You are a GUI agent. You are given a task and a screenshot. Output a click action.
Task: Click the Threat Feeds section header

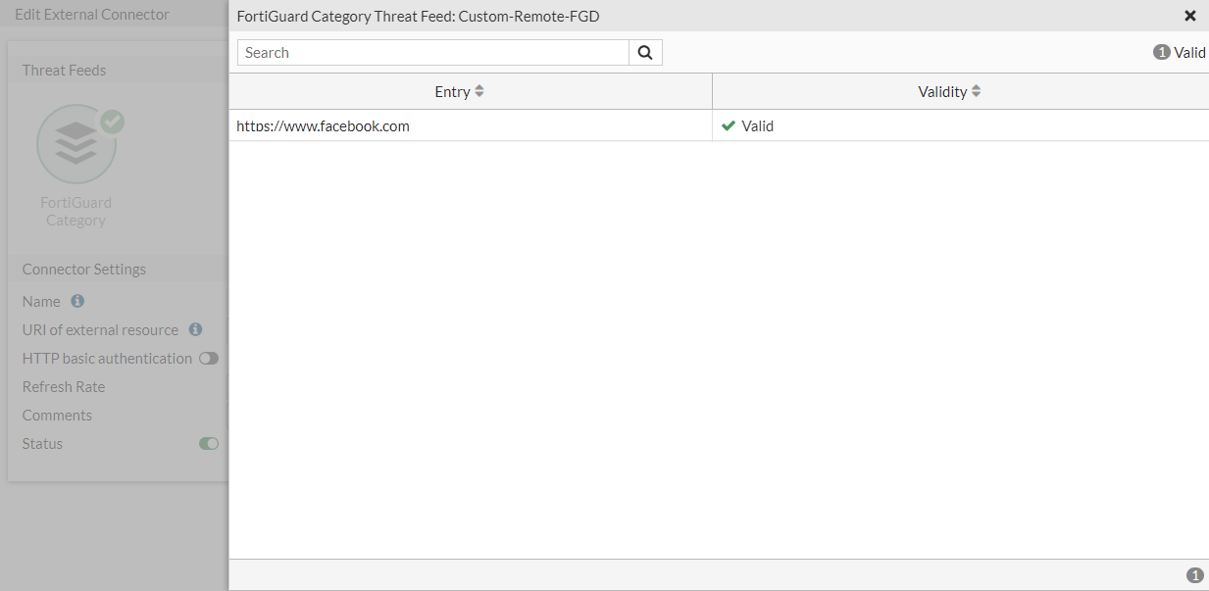click(65, 70)
